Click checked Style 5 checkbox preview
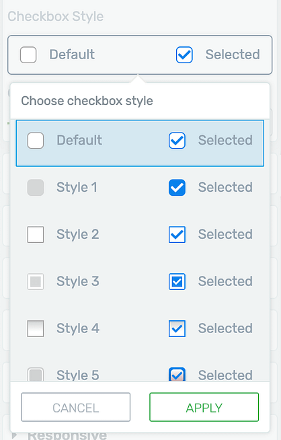 [x=177, y=374]
